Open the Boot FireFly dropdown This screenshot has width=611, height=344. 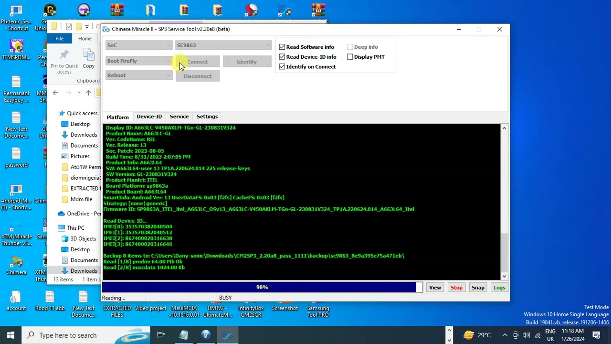pos(138,61)
